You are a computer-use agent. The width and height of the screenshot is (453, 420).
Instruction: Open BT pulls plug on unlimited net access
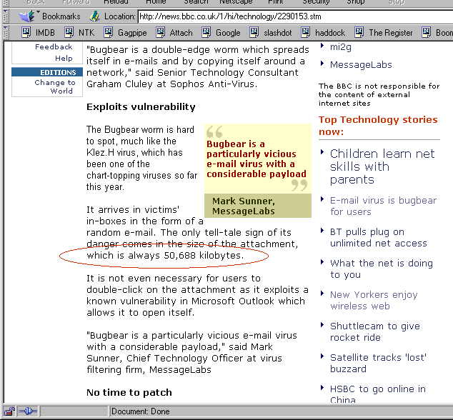[x=379, y=237]
